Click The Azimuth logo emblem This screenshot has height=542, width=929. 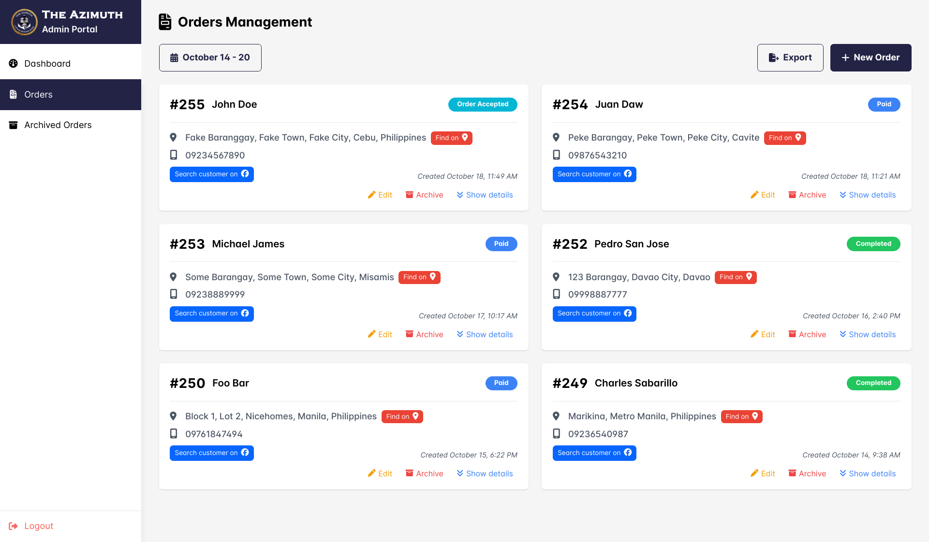24,22
